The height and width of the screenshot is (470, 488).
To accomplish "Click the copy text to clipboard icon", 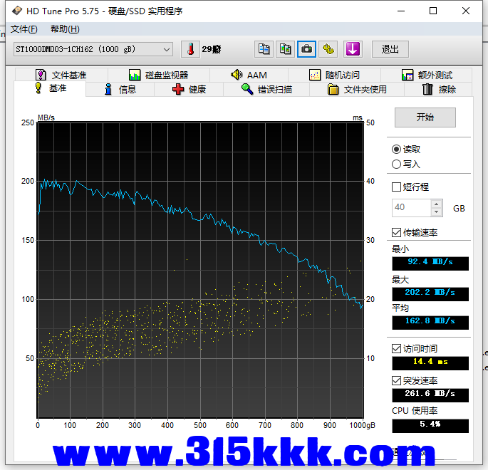I will click(x=264, y=49).
